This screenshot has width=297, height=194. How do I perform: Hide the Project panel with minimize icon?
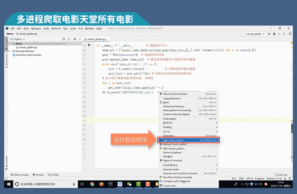click(x=79, y=39)
